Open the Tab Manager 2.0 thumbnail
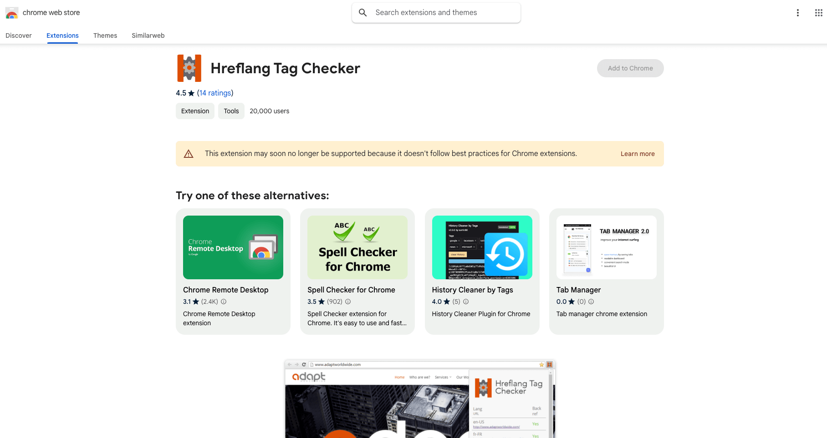 tap(607, 247)
